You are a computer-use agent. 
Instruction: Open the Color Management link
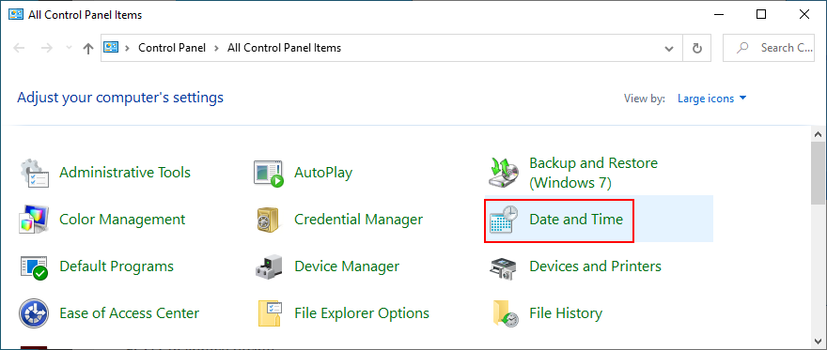[x=122, y=219]
